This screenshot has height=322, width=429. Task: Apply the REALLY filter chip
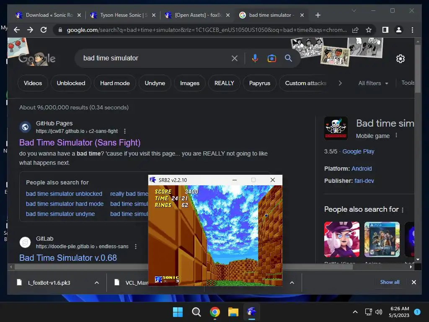pos(224,83)
